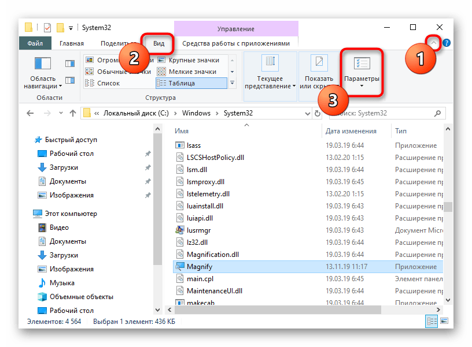Open Видео folder in navigation pane

(x=60, y=227)
